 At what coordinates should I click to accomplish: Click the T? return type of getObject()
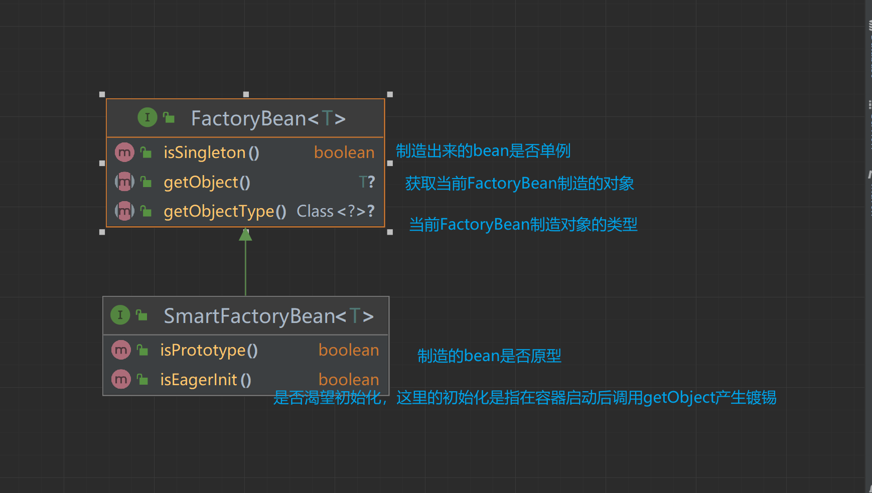[367, 182]
